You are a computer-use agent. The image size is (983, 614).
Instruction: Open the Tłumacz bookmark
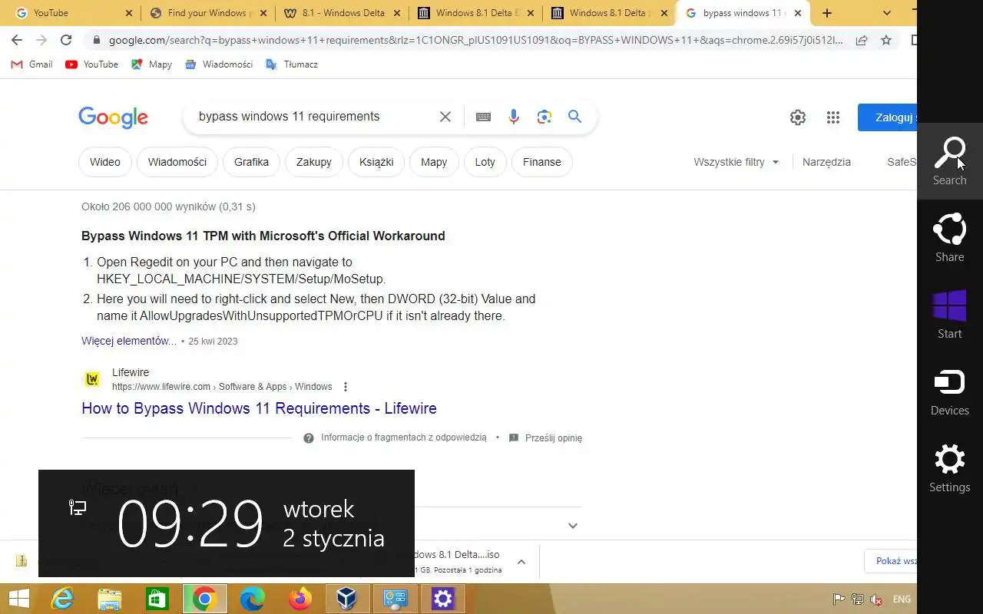click(x=292, y=64)
